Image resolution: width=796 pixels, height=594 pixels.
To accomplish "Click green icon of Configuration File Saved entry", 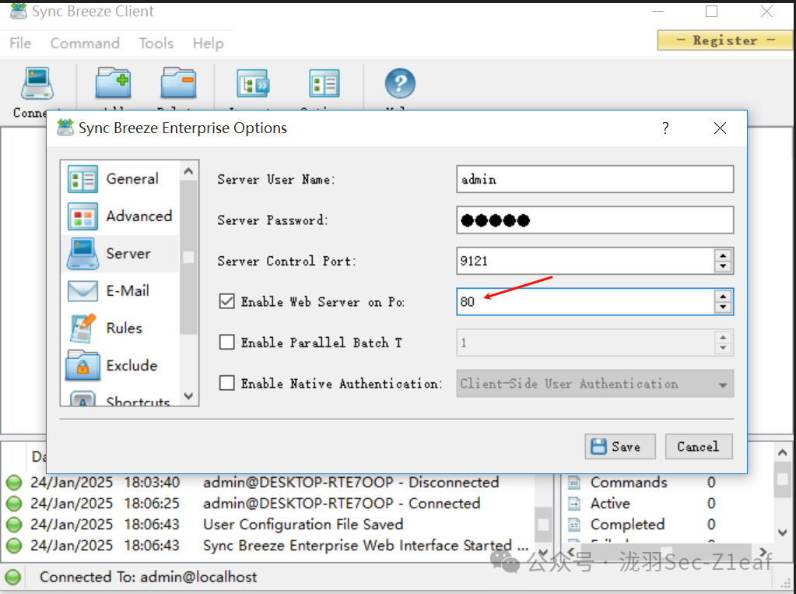I will tap(14, 525).
